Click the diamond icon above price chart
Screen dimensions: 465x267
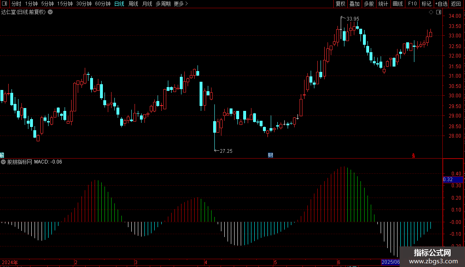coord(431,12)
